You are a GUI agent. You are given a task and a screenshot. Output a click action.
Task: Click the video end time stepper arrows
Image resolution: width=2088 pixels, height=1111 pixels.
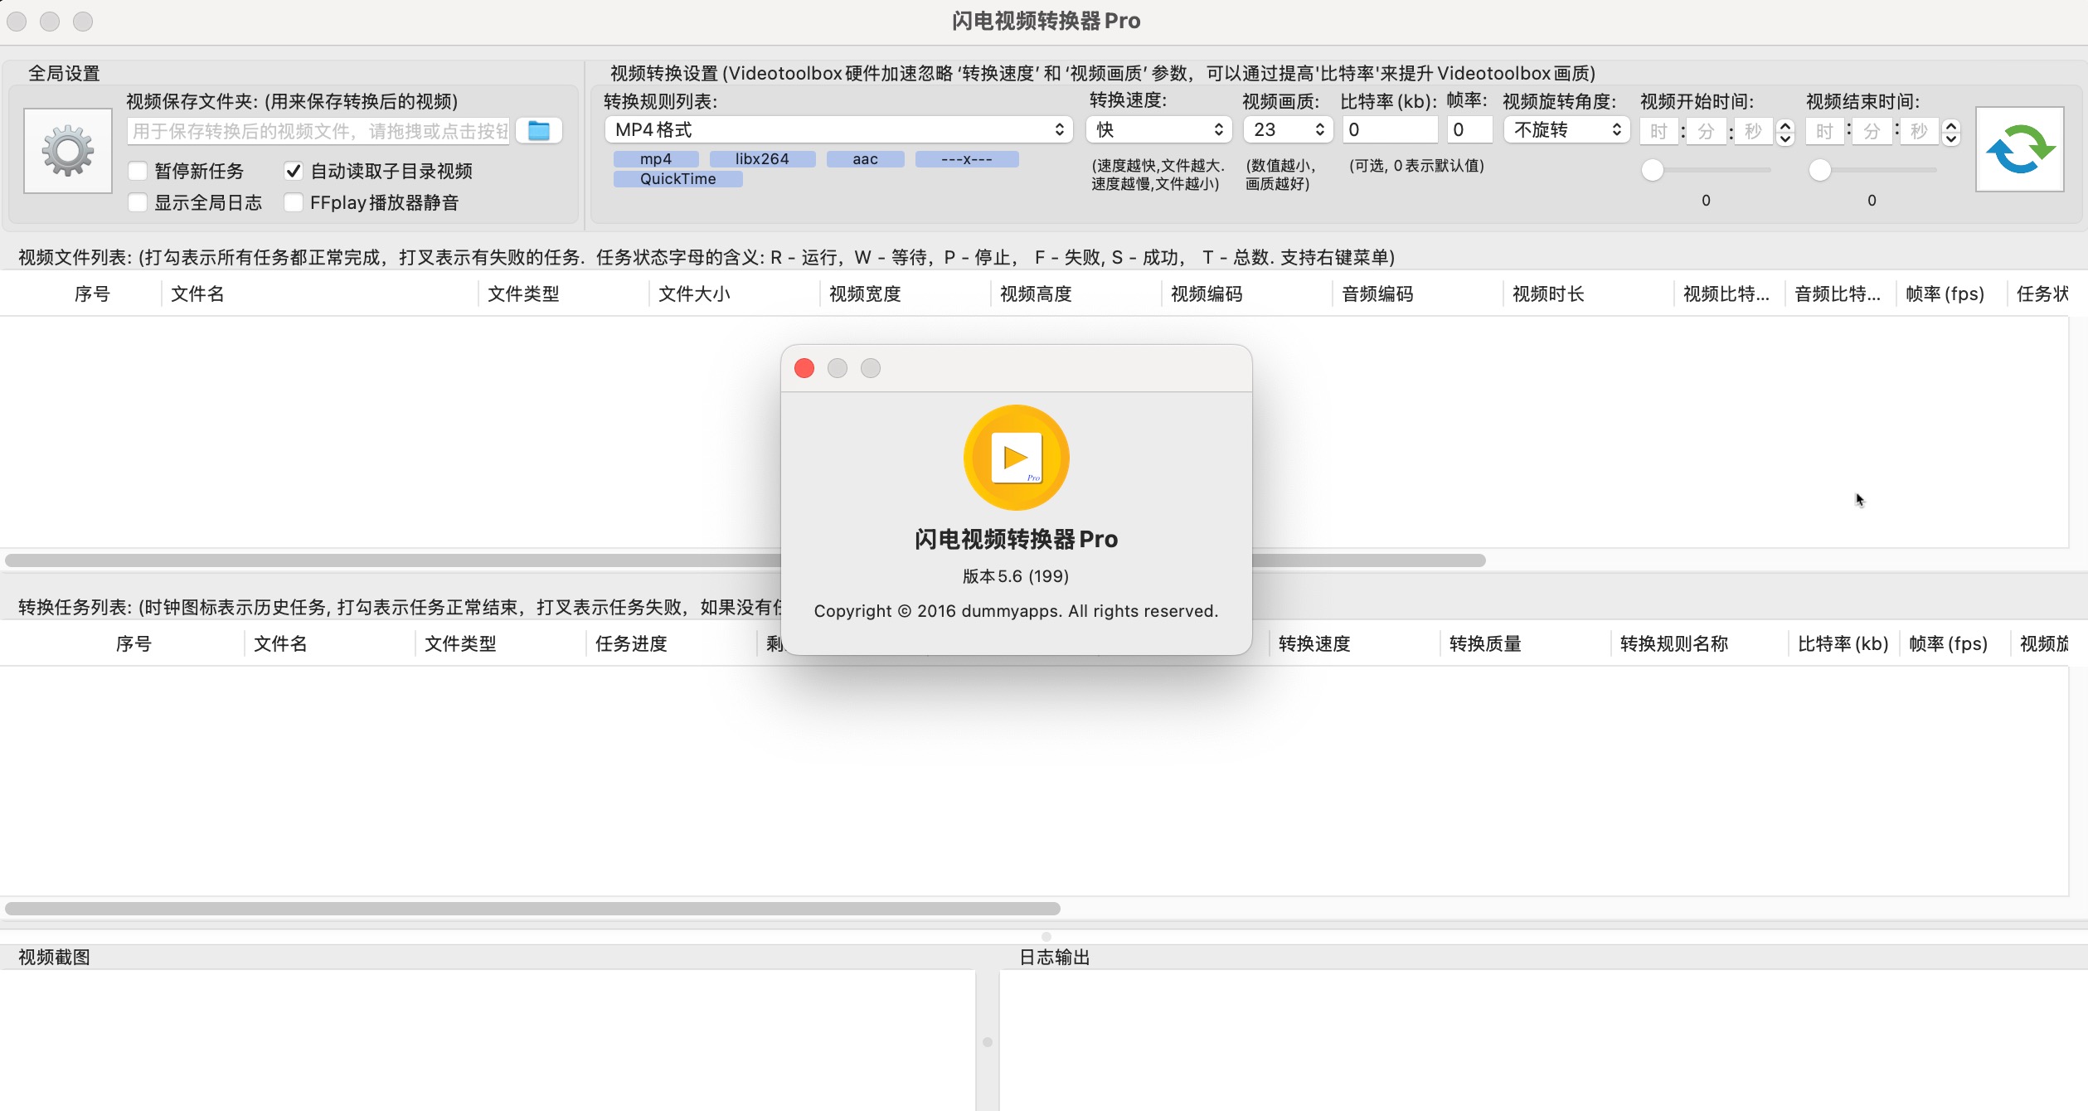pyautogui.click(x=1952, y=131)
